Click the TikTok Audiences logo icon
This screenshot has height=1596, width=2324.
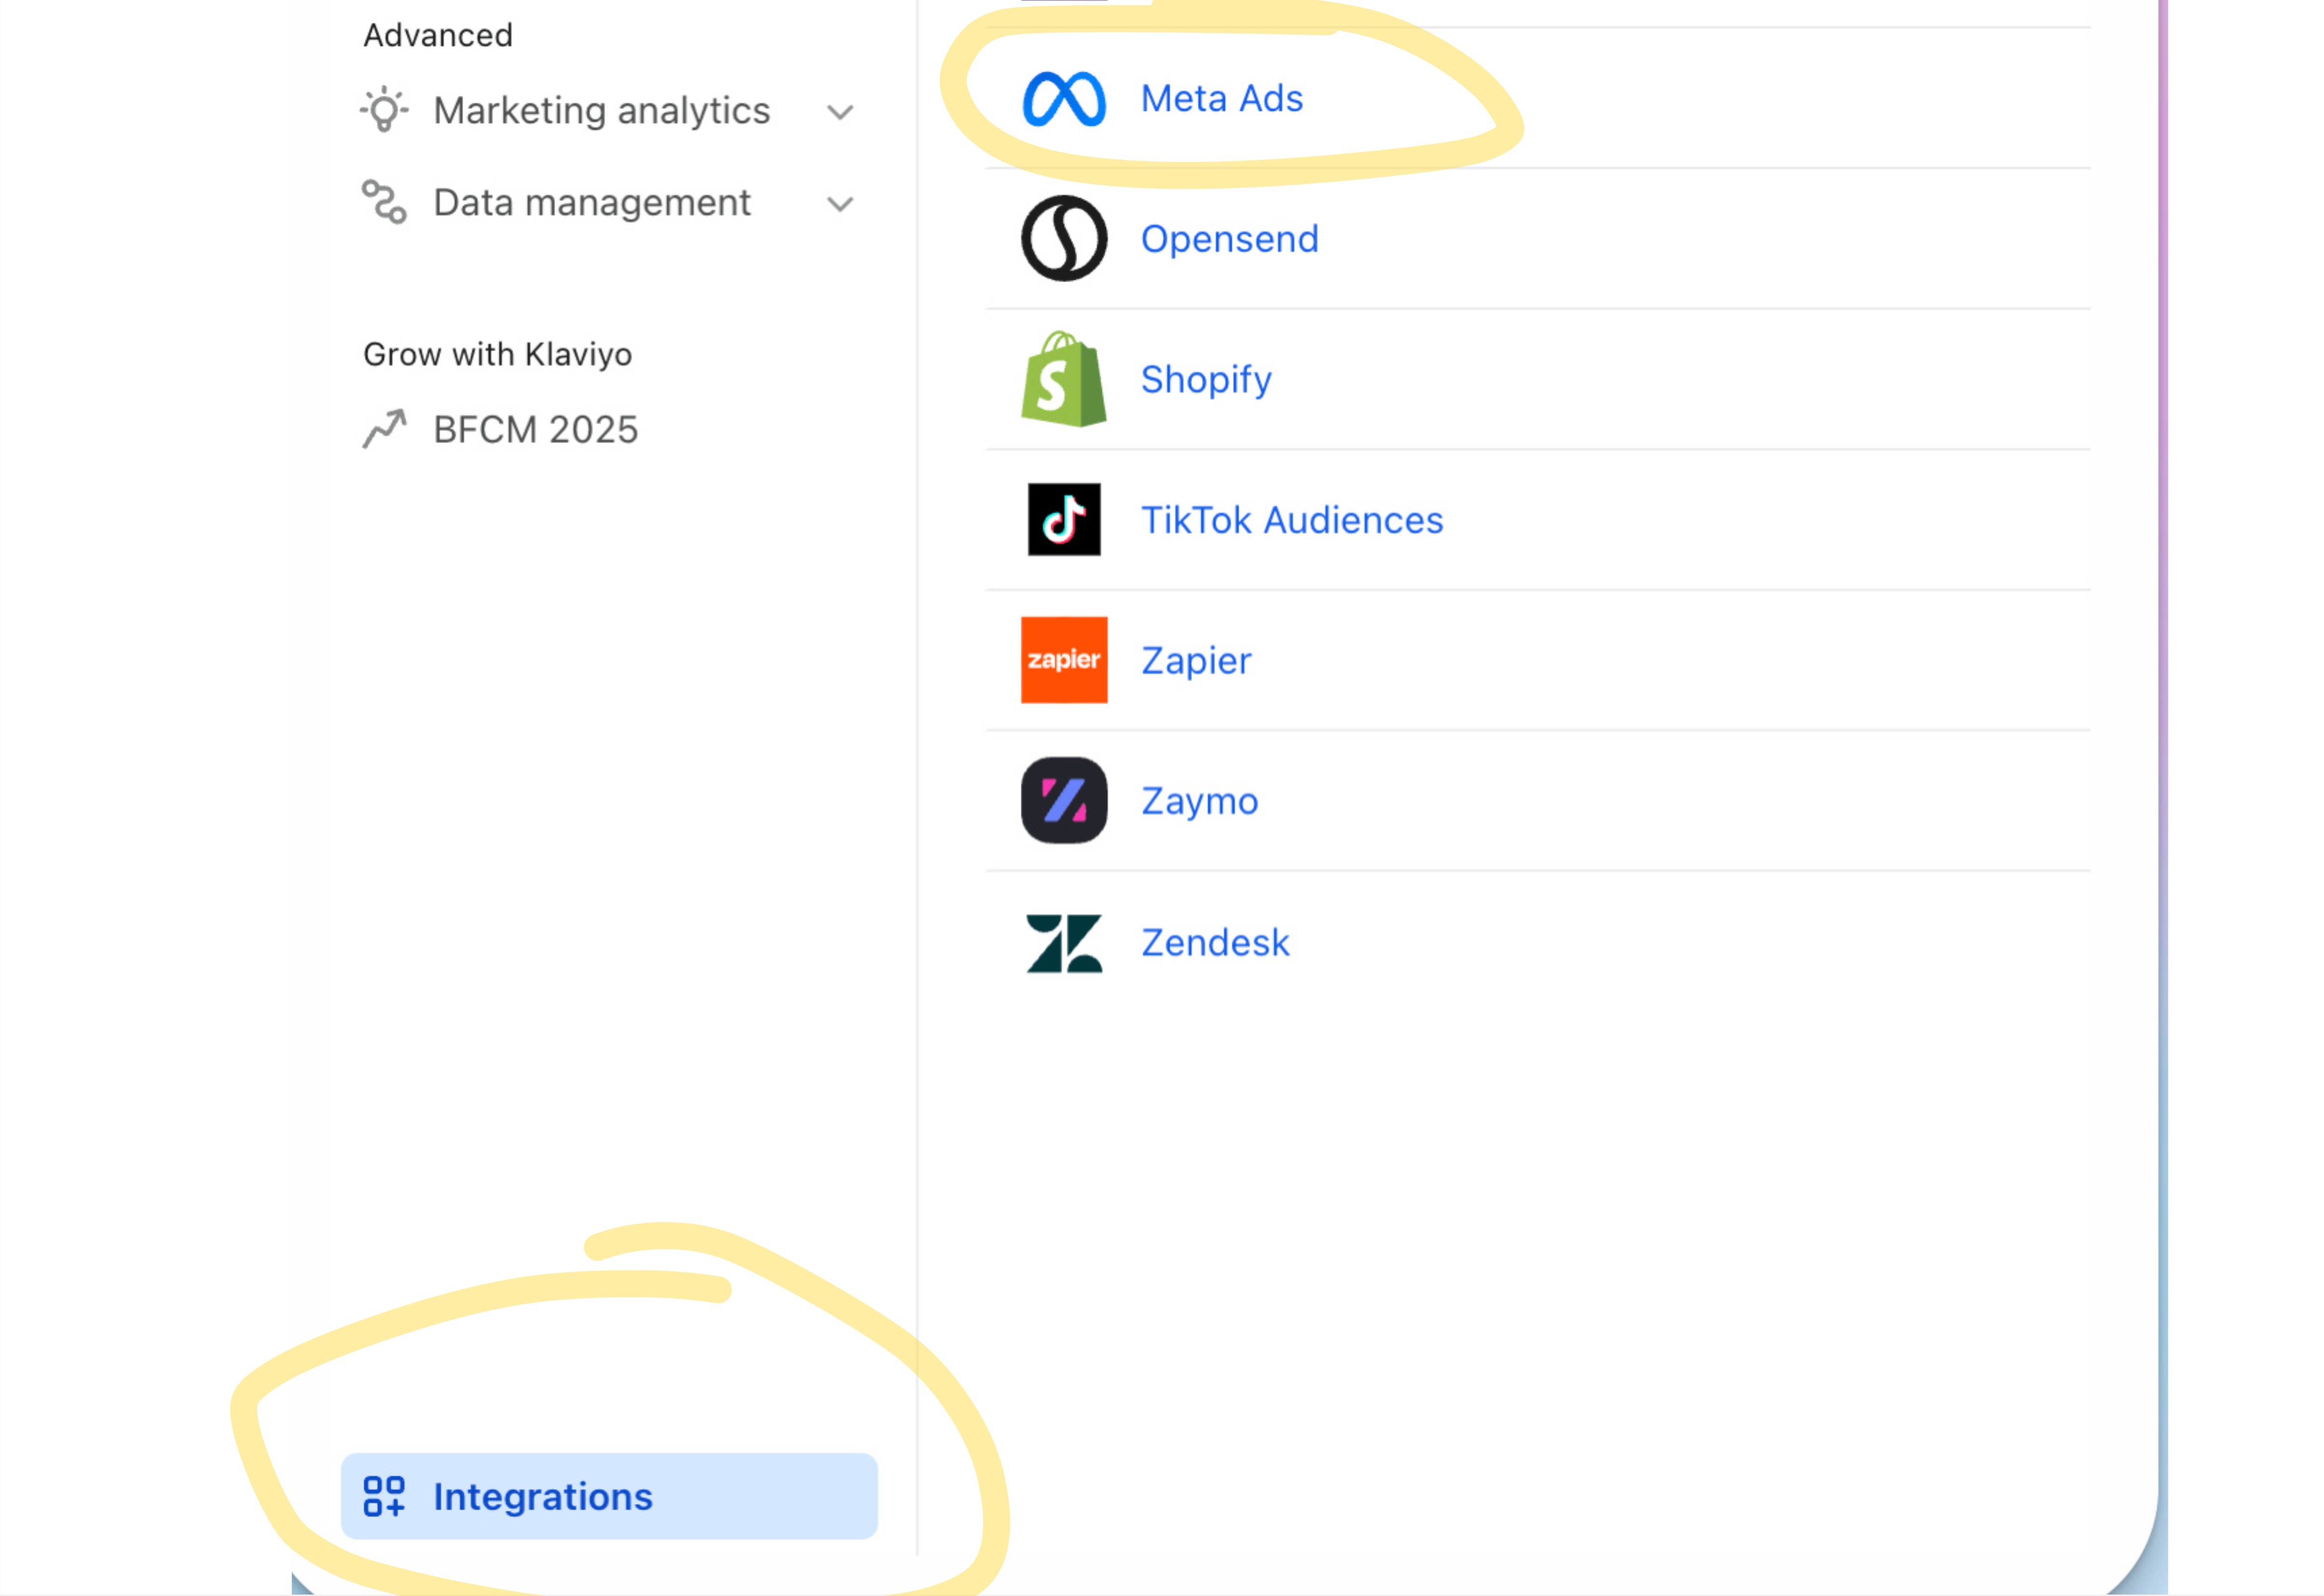(1063, 520)
